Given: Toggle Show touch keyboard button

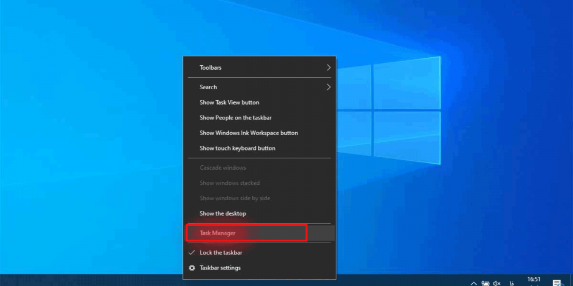Looking at the screenshot, I should (x=259, y=149).
